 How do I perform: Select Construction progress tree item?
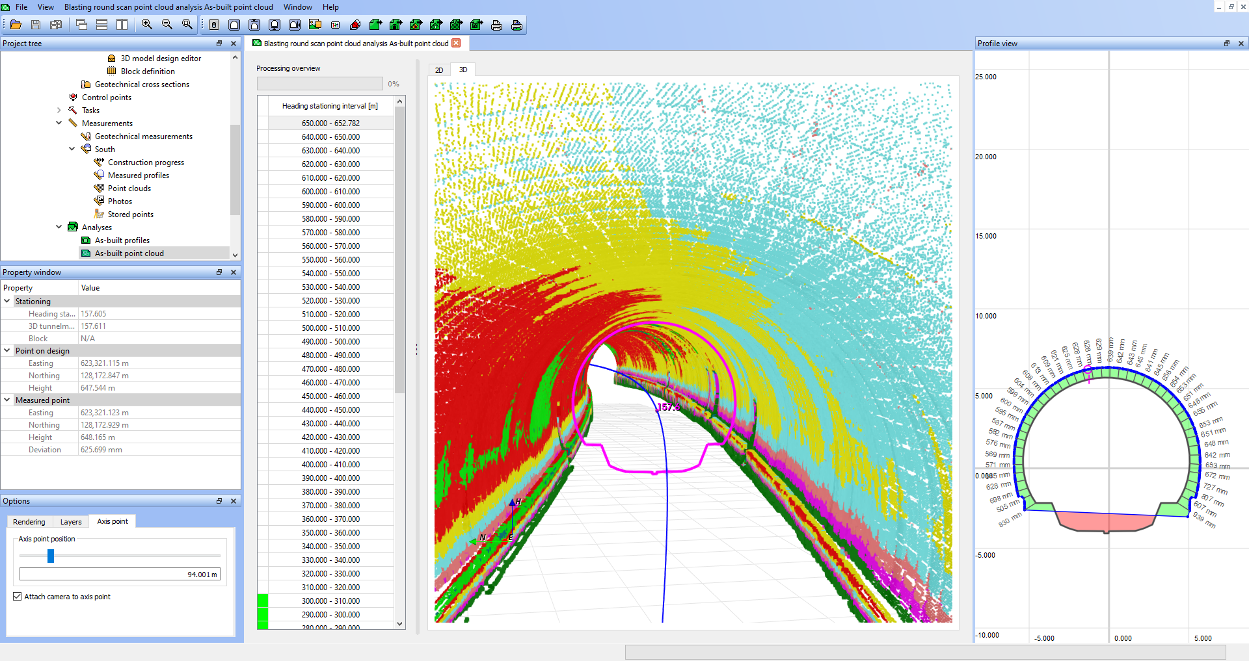(146, 162)
